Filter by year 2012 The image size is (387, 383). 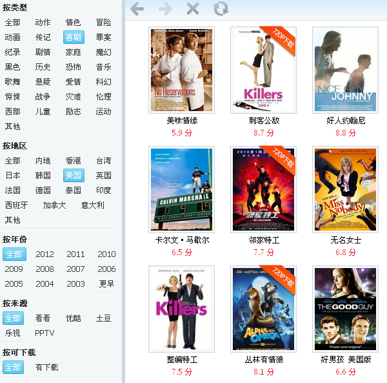pyautogui.click(x=45, y=254)
